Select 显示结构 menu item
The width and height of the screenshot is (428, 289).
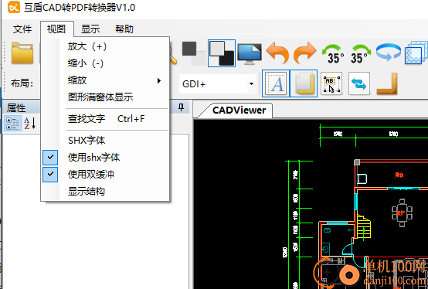(x=105, y=192)
